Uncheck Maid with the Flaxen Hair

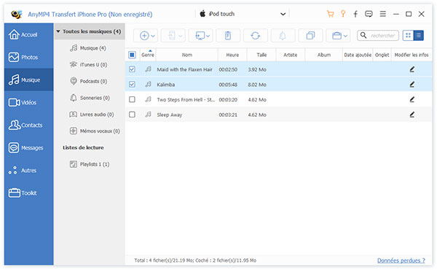(132, 69)
